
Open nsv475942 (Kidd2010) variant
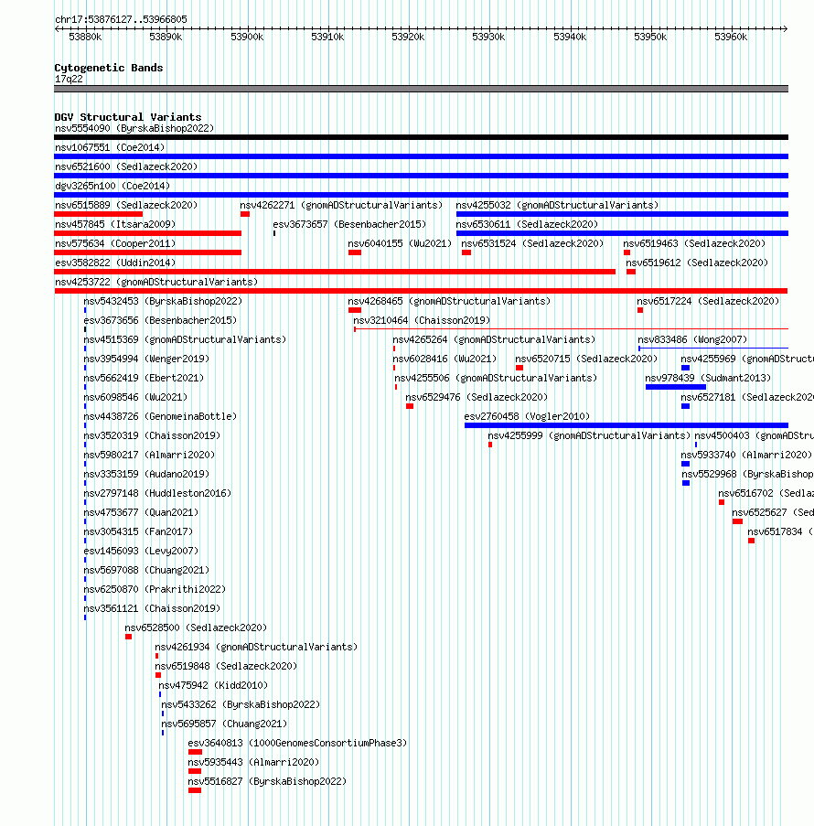[x=213, y=686]
